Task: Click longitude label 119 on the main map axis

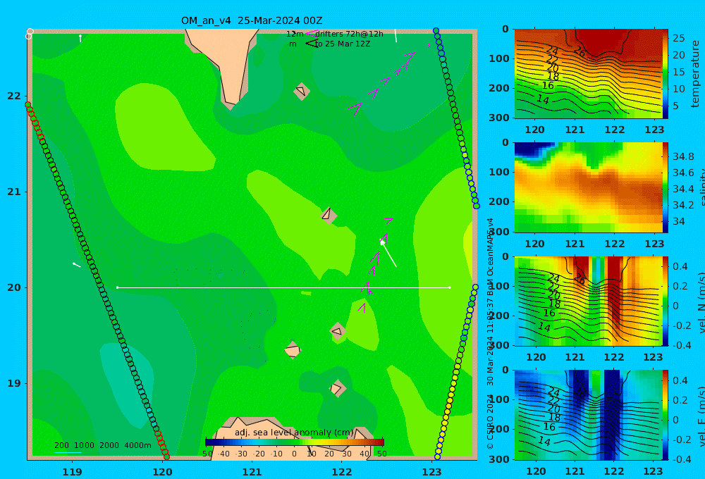Action: coord(73,472)
